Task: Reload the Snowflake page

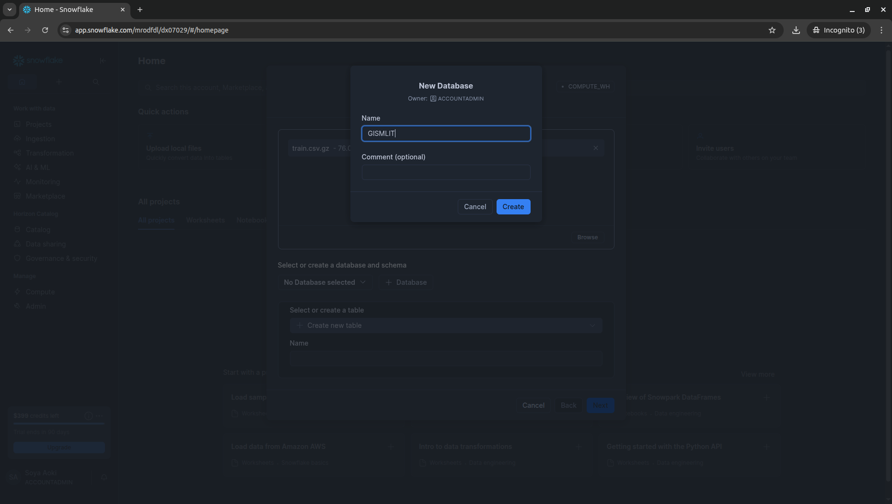Action: tap(45, 30)
